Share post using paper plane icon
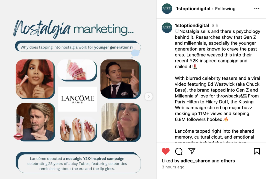The image size is (266, 179). pyautogui.click(x=192, y=151)
